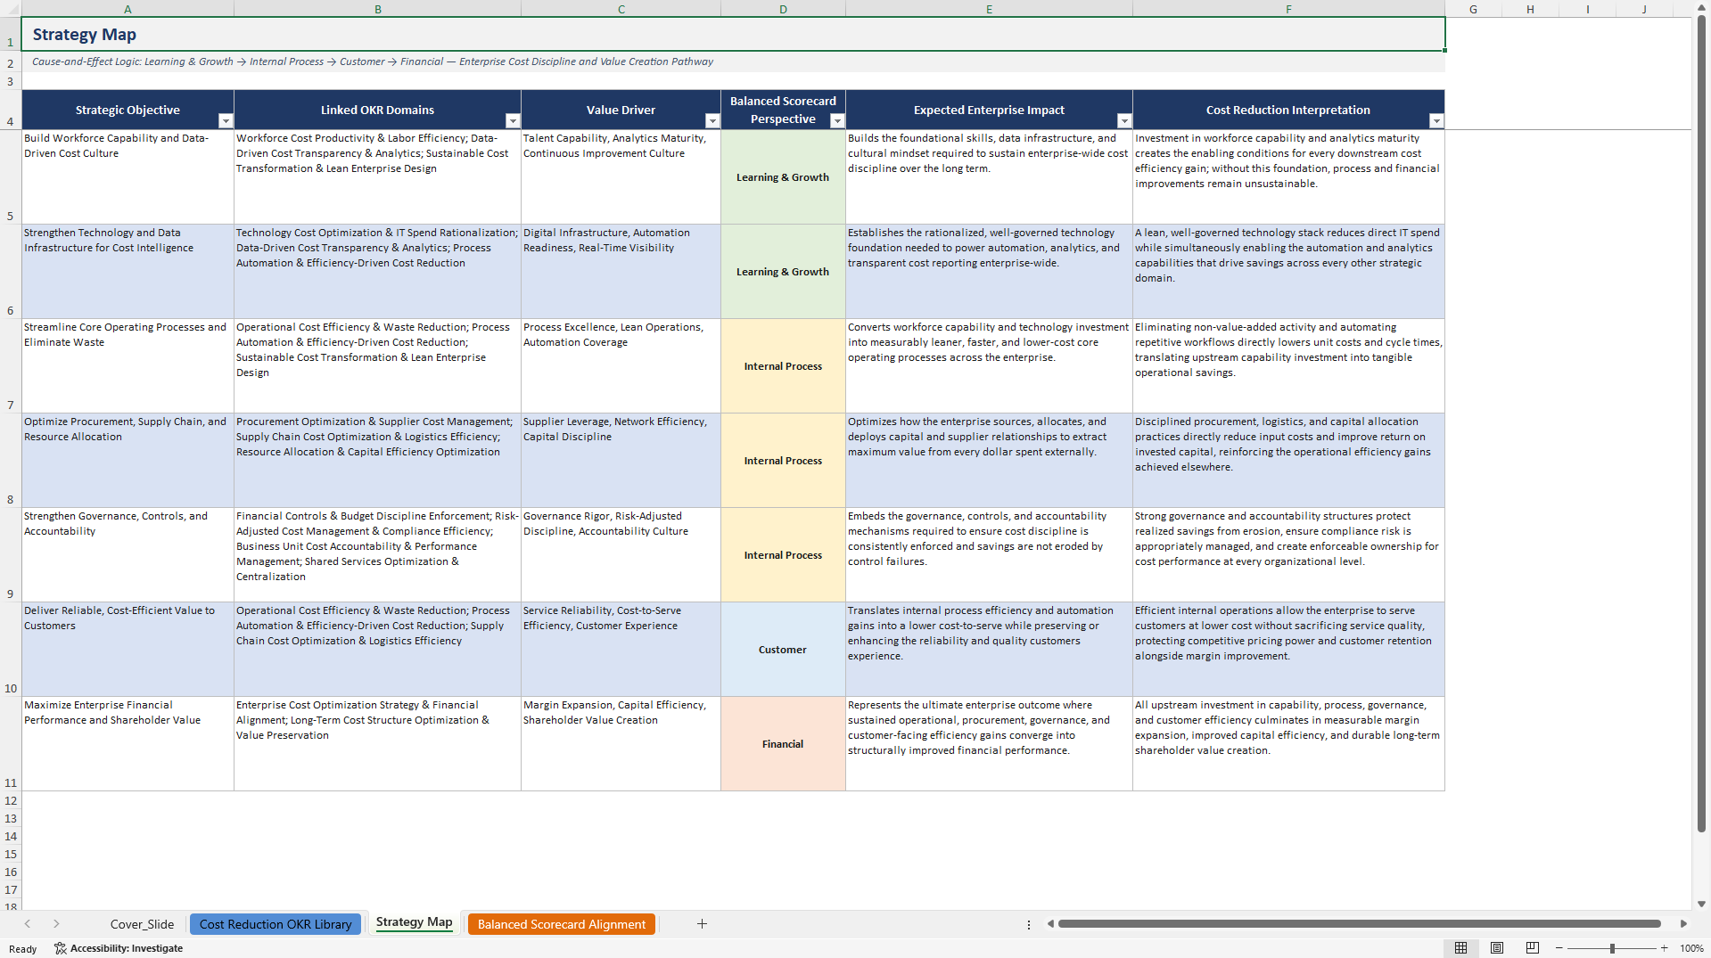This screenshot has height=958, width=1711.
Task: Click the vertical scrollbar thumb
Action: [x=1701, y=424]
